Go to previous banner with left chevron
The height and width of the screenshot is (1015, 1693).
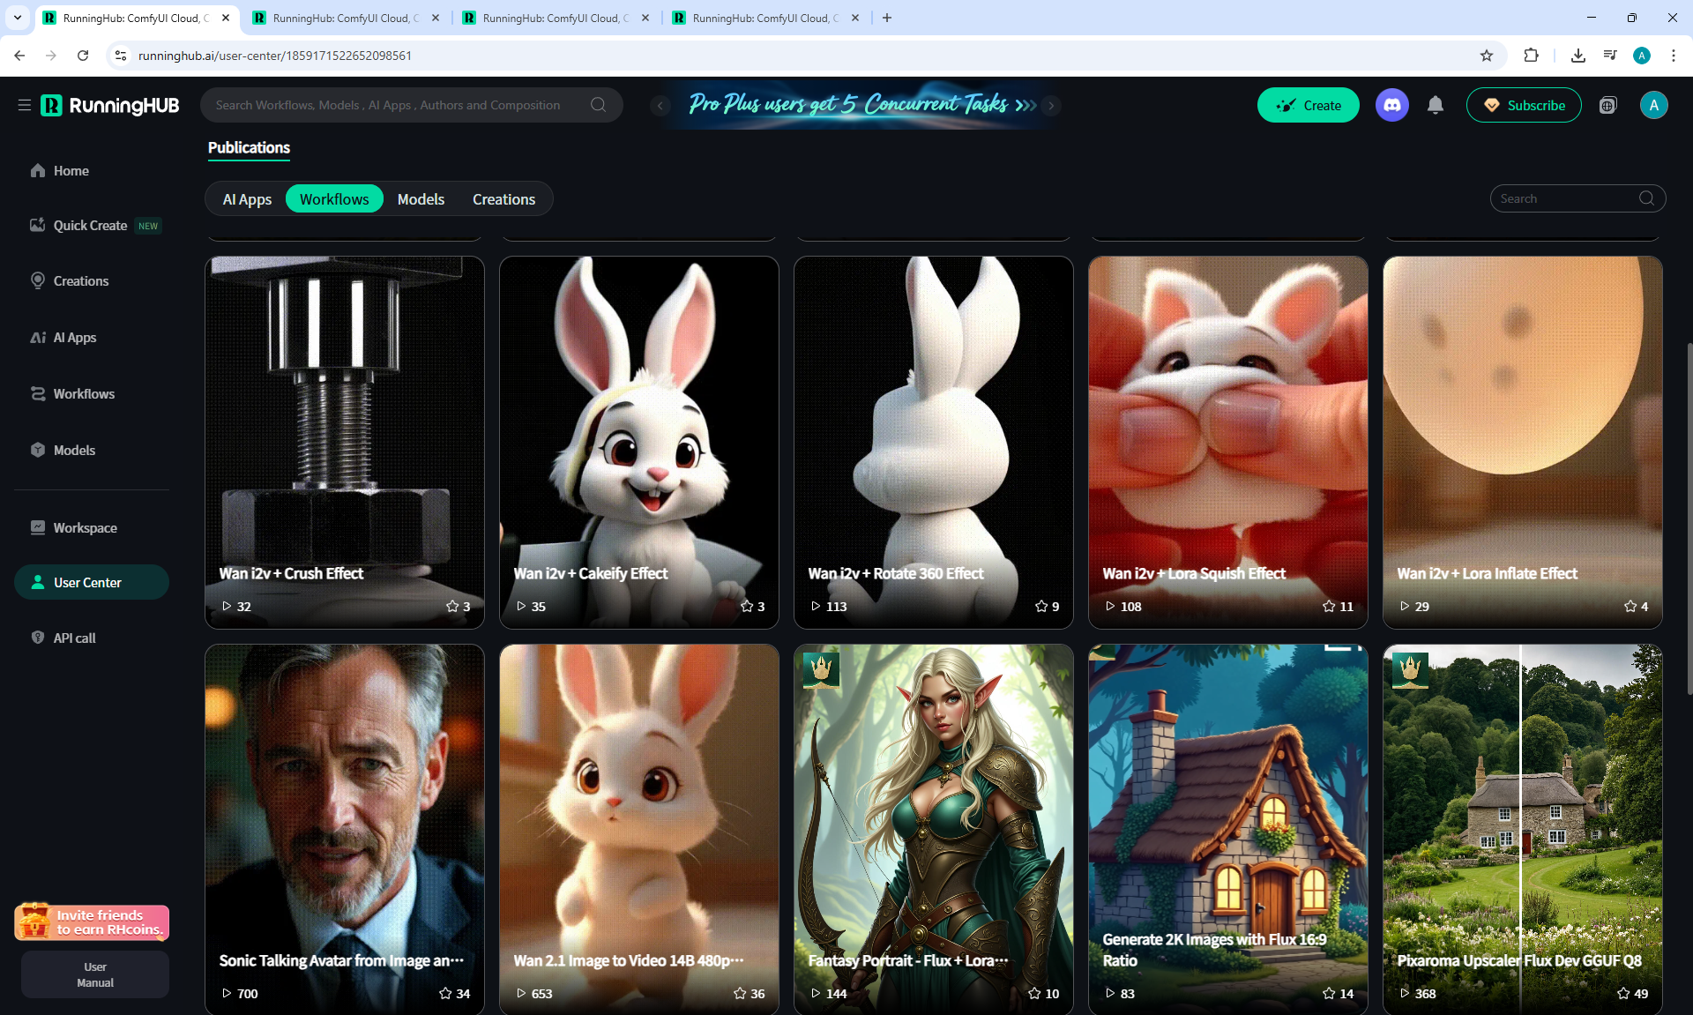pos(660,105)
